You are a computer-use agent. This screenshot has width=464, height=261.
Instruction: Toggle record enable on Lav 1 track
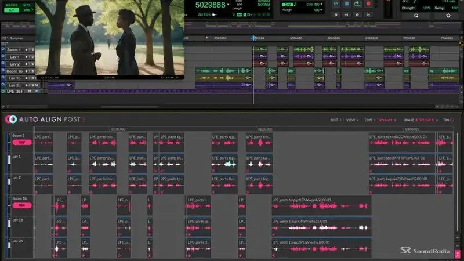[26, 57]
